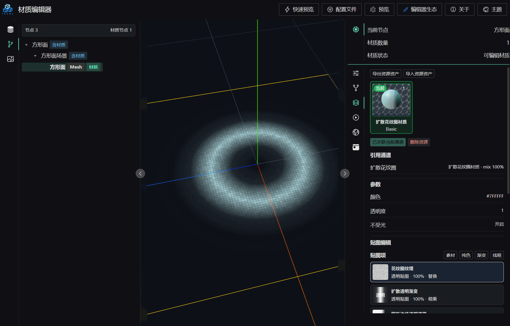The height and width of the screenshot is (326, 510).
Task: Click the 扩散花纹圈 channel row
Action: click(x=437, y=168)
